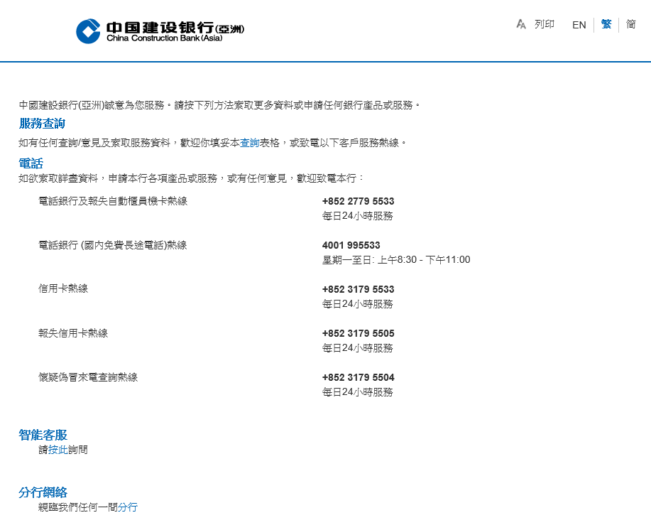
Task: Click the 信用卡熱線 label
Action: 63,288
